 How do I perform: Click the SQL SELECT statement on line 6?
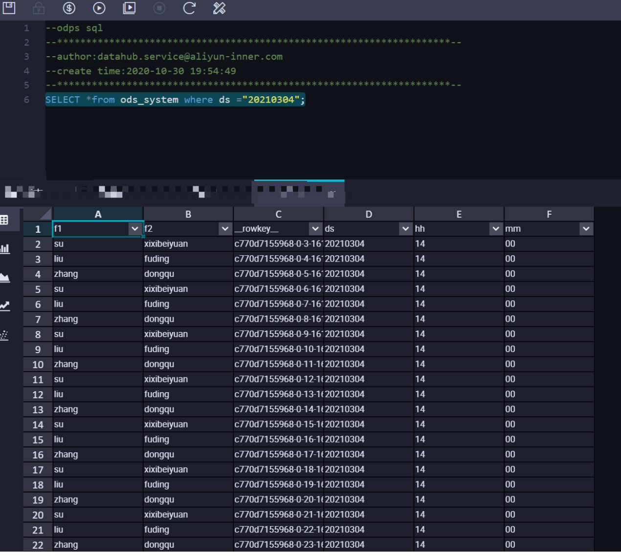175,100
